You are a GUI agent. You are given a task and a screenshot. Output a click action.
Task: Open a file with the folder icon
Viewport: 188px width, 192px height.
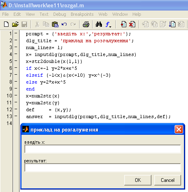coord(15,24)
